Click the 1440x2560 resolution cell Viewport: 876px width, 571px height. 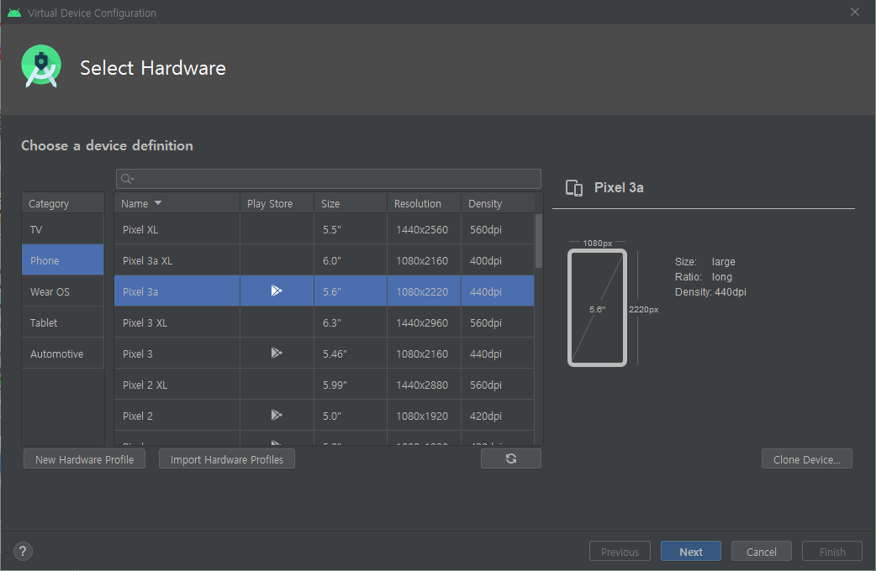[422, 229]
